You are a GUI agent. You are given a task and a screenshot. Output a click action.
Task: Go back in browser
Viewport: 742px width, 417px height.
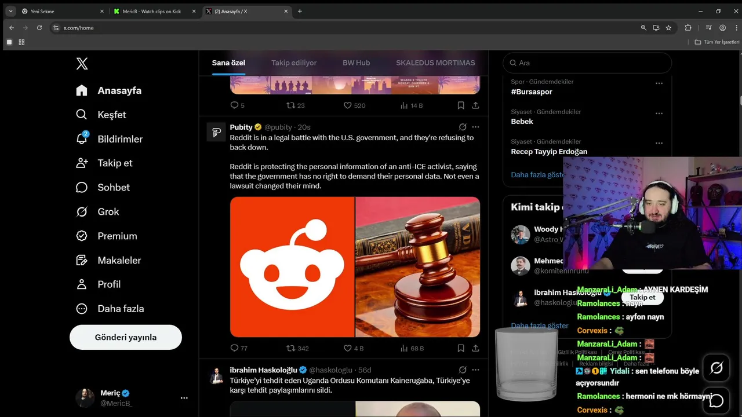[x=11, y=28]
